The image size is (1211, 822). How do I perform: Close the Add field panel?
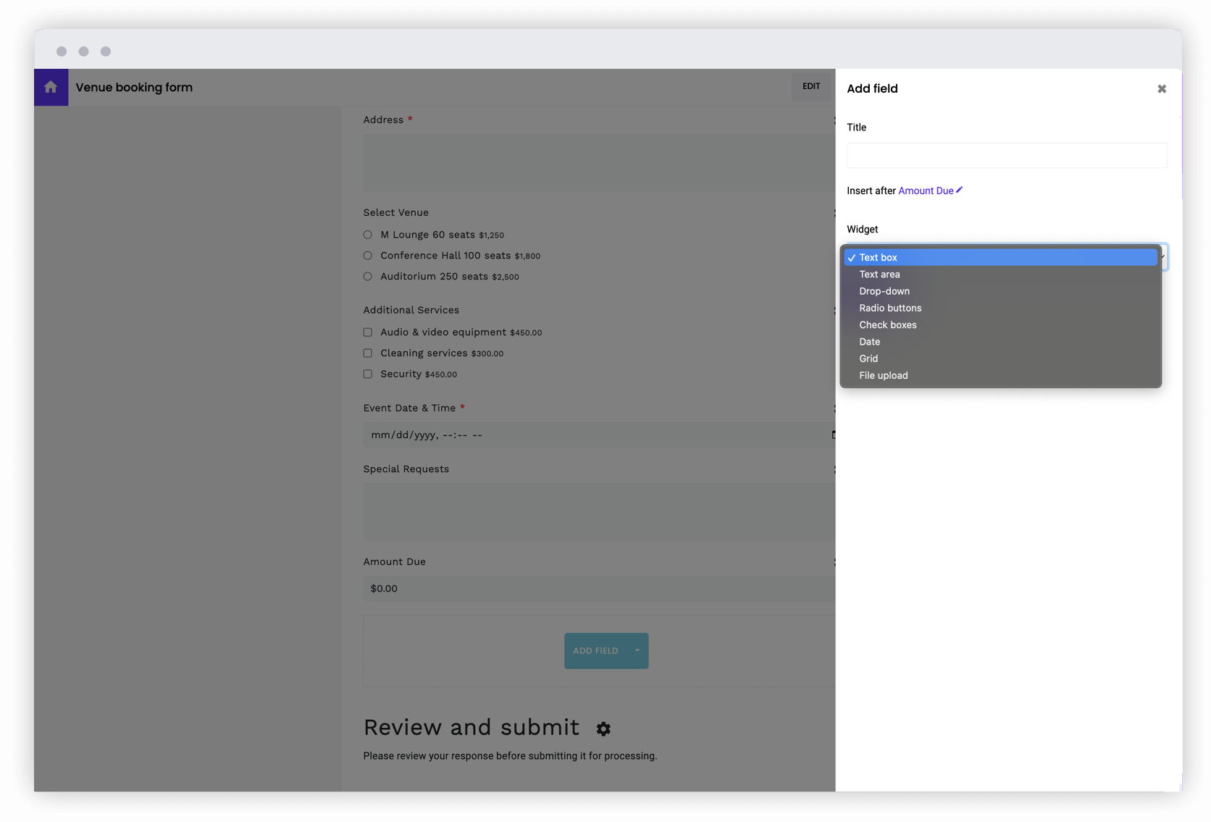[1161, 88]
